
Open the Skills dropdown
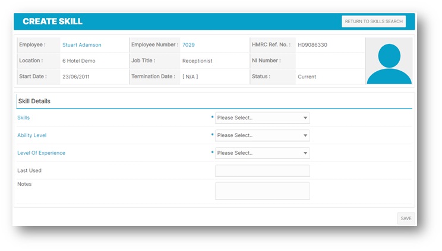(262, 117)
